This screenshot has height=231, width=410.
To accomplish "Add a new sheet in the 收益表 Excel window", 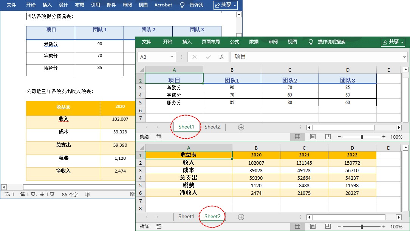I will pos(241,217).
